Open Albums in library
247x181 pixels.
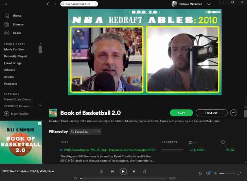coord(10,70)
